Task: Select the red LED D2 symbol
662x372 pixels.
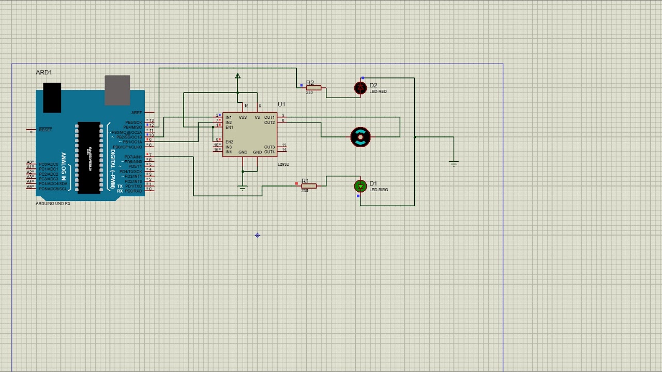Action: [360, 88]
